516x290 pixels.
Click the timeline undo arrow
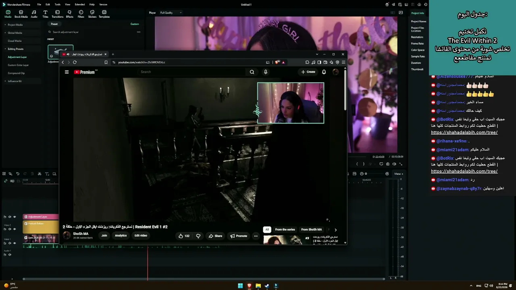[17, 174]
